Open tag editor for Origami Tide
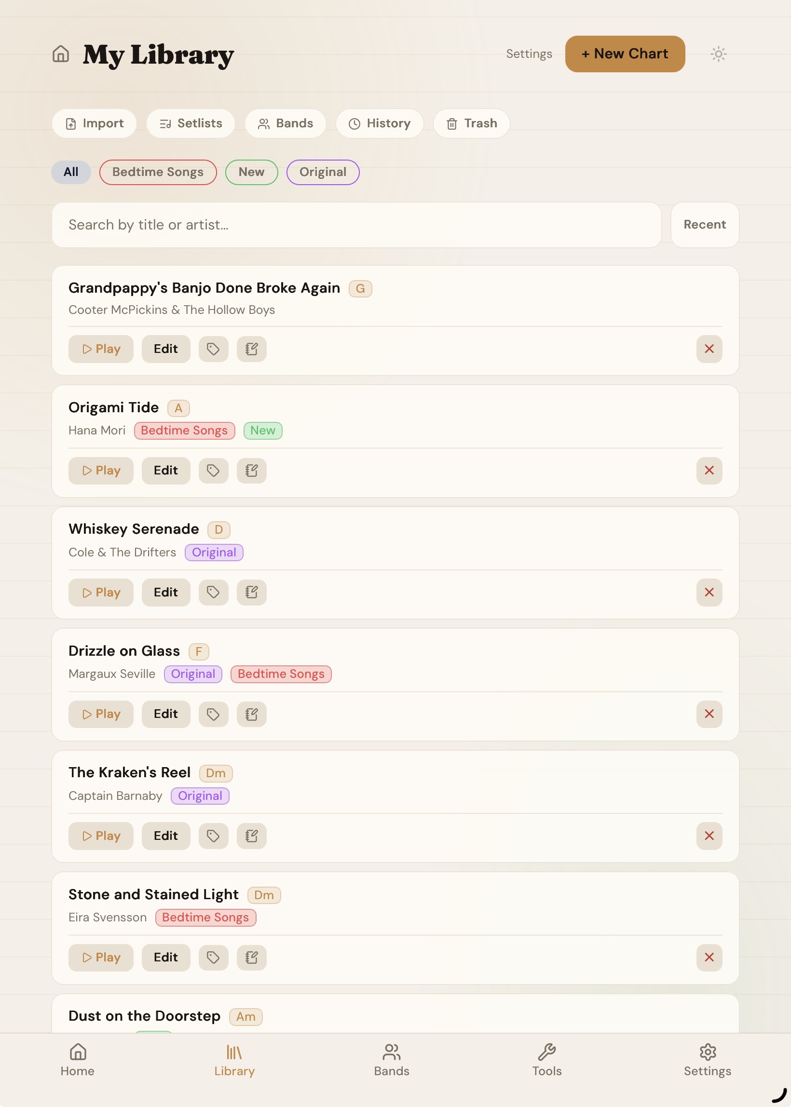Viewport: 791px width, 1107px height. [x=213, y=470]
